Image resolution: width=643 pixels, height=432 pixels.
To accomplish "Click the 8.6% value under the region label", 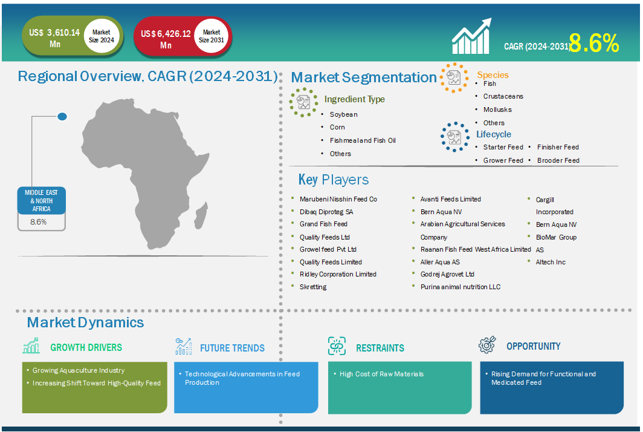I will pos(38,222).
